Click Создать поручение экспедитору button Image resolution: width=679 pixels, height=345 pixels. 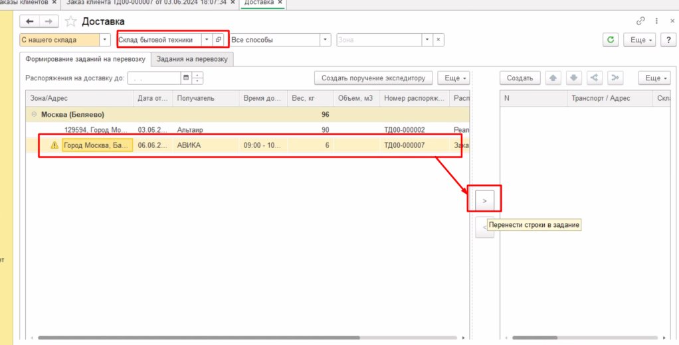(x=373, y=78)
